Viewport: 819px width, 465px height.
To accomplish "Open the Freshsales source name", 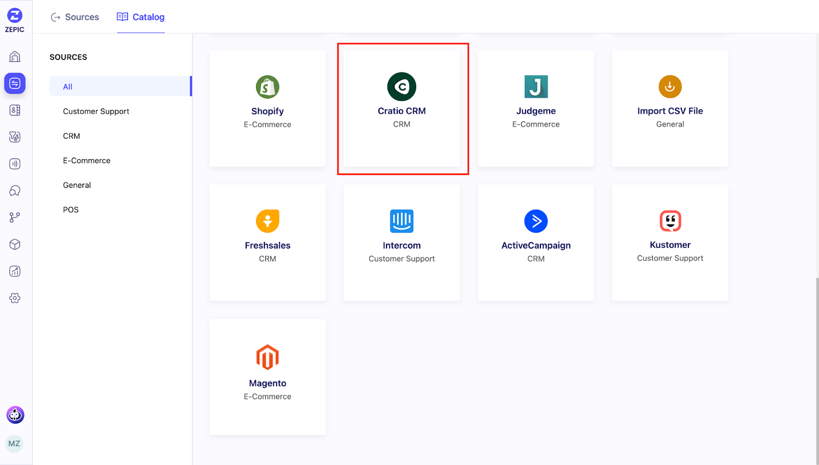I will click(267, 245).
